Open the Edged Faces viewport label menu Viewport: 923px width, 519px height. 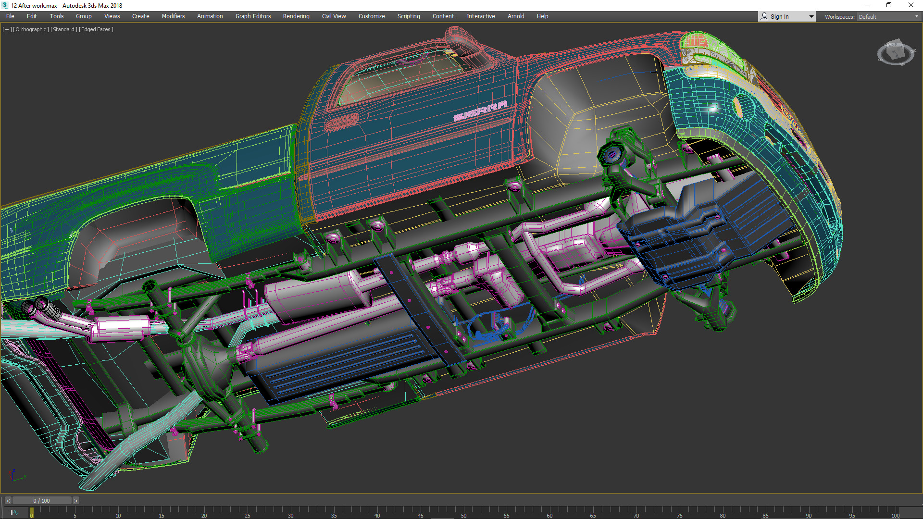point(96,29)
